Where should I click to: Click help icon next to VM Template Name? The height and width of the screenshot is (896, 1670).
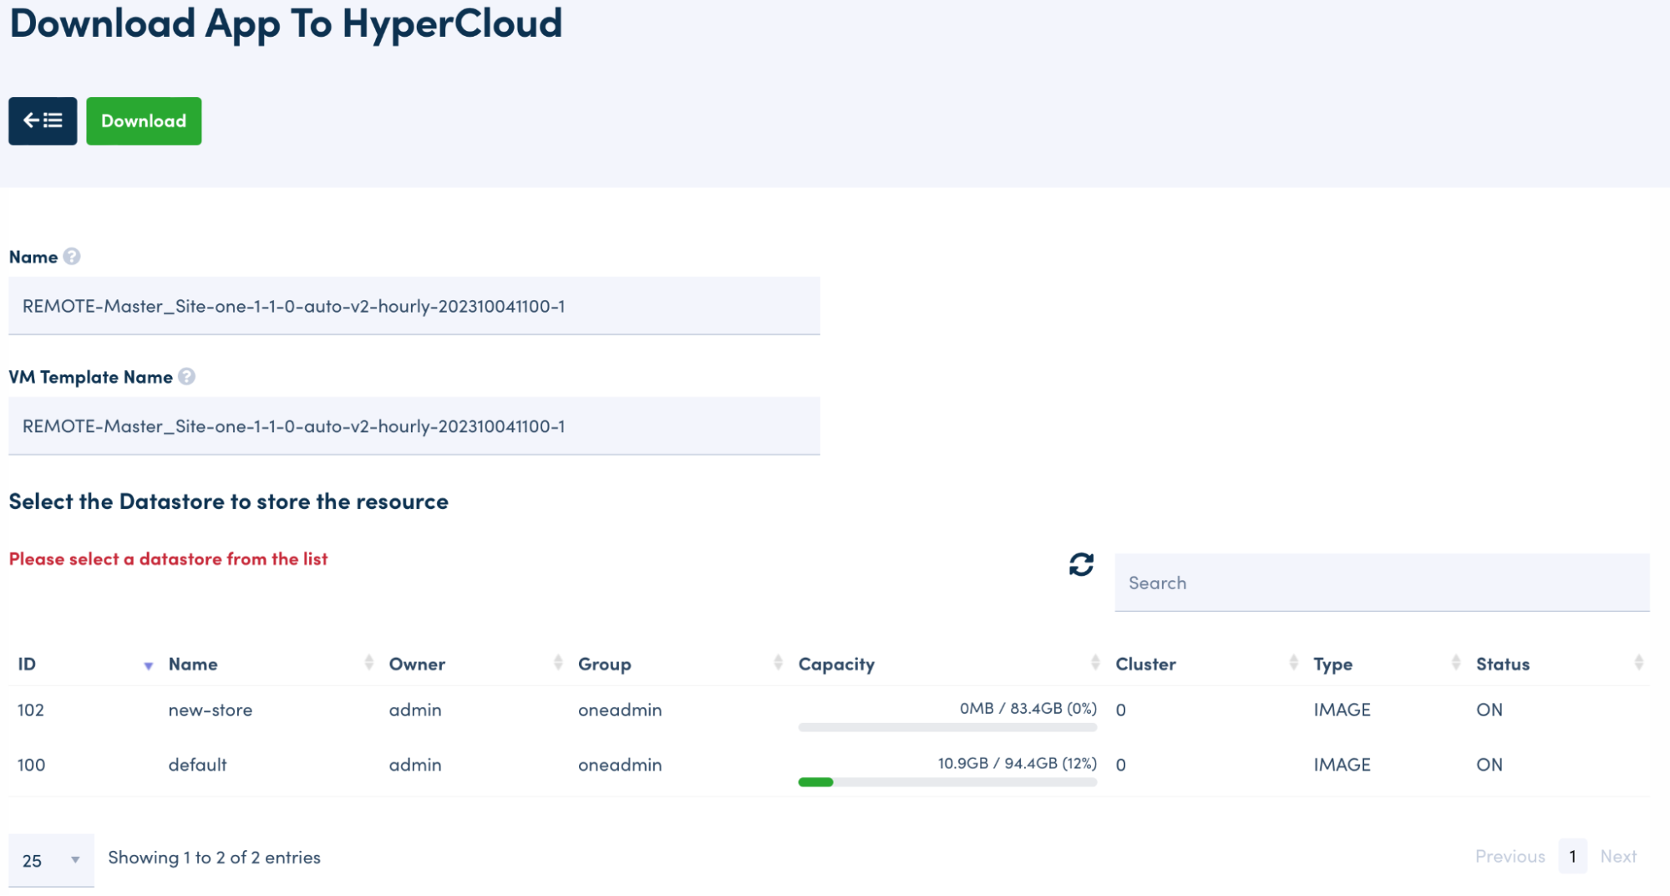click(x=187, y=377)
